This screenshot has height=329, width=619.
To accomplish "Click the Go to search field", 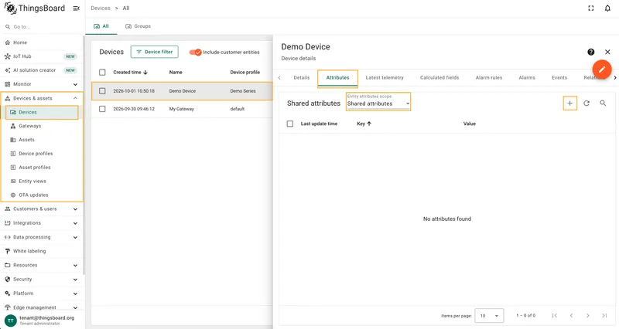I will click(x=43, y=27).
